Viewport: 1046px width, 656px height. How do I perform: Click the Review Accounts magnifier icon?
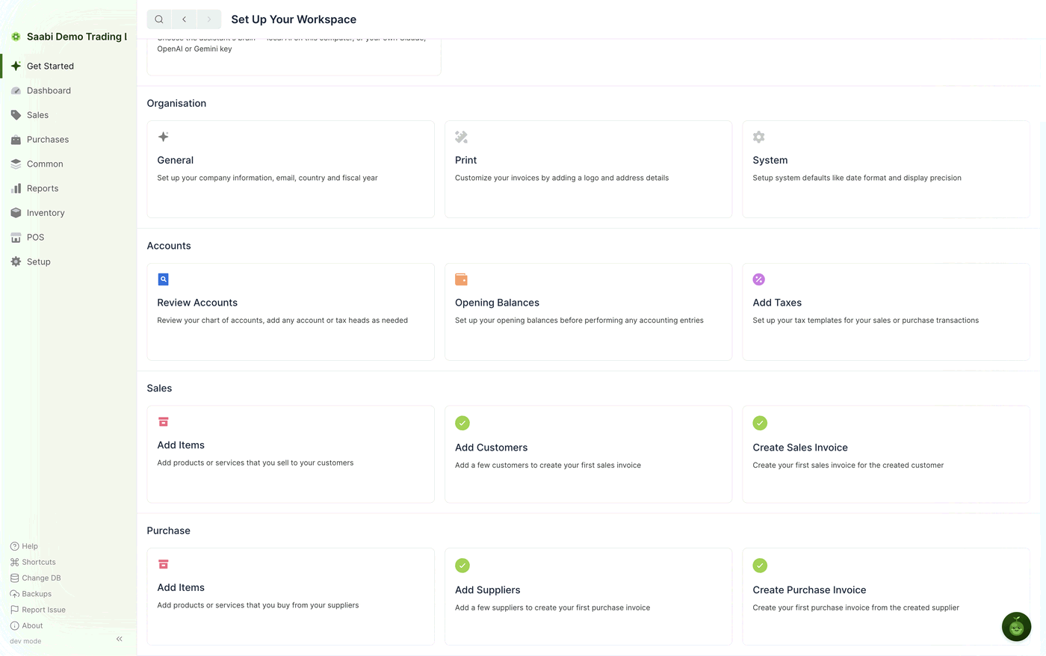(x=163, y=279)
